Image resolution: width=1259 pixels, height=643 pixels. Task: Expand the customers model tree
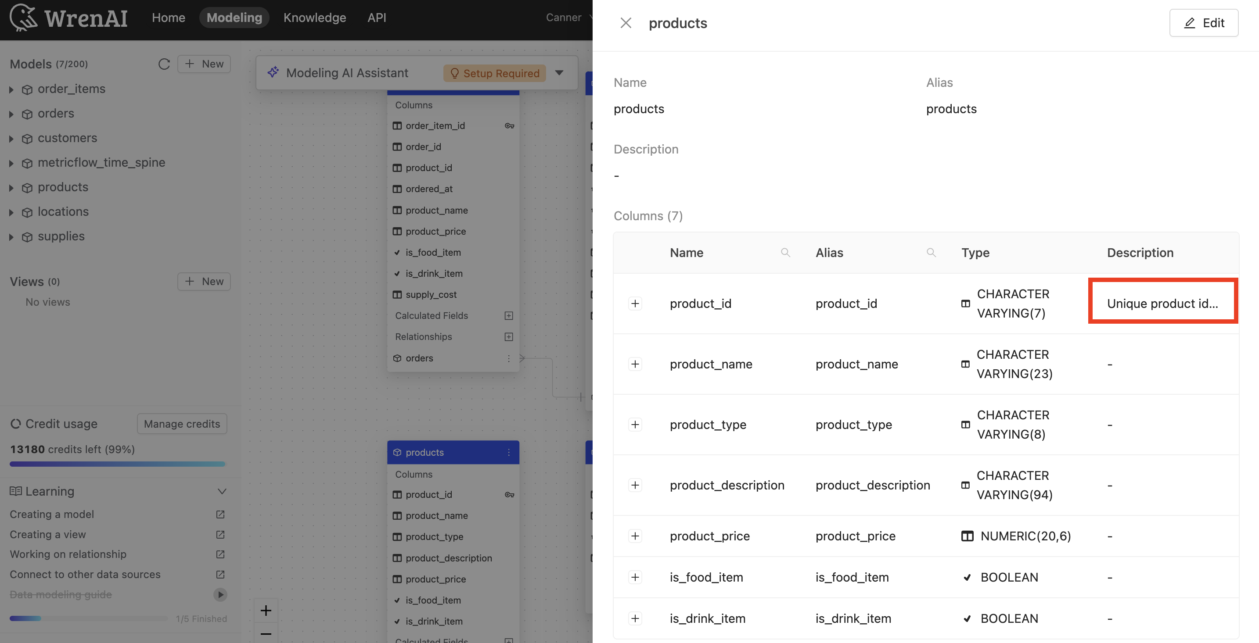[x=11, y=138]
